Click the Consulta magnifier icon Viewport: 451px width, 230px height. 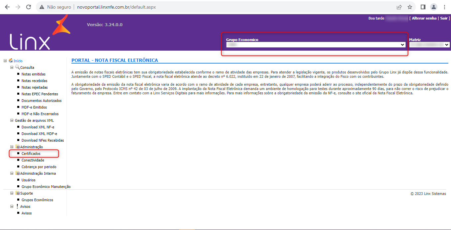point(17,67)
